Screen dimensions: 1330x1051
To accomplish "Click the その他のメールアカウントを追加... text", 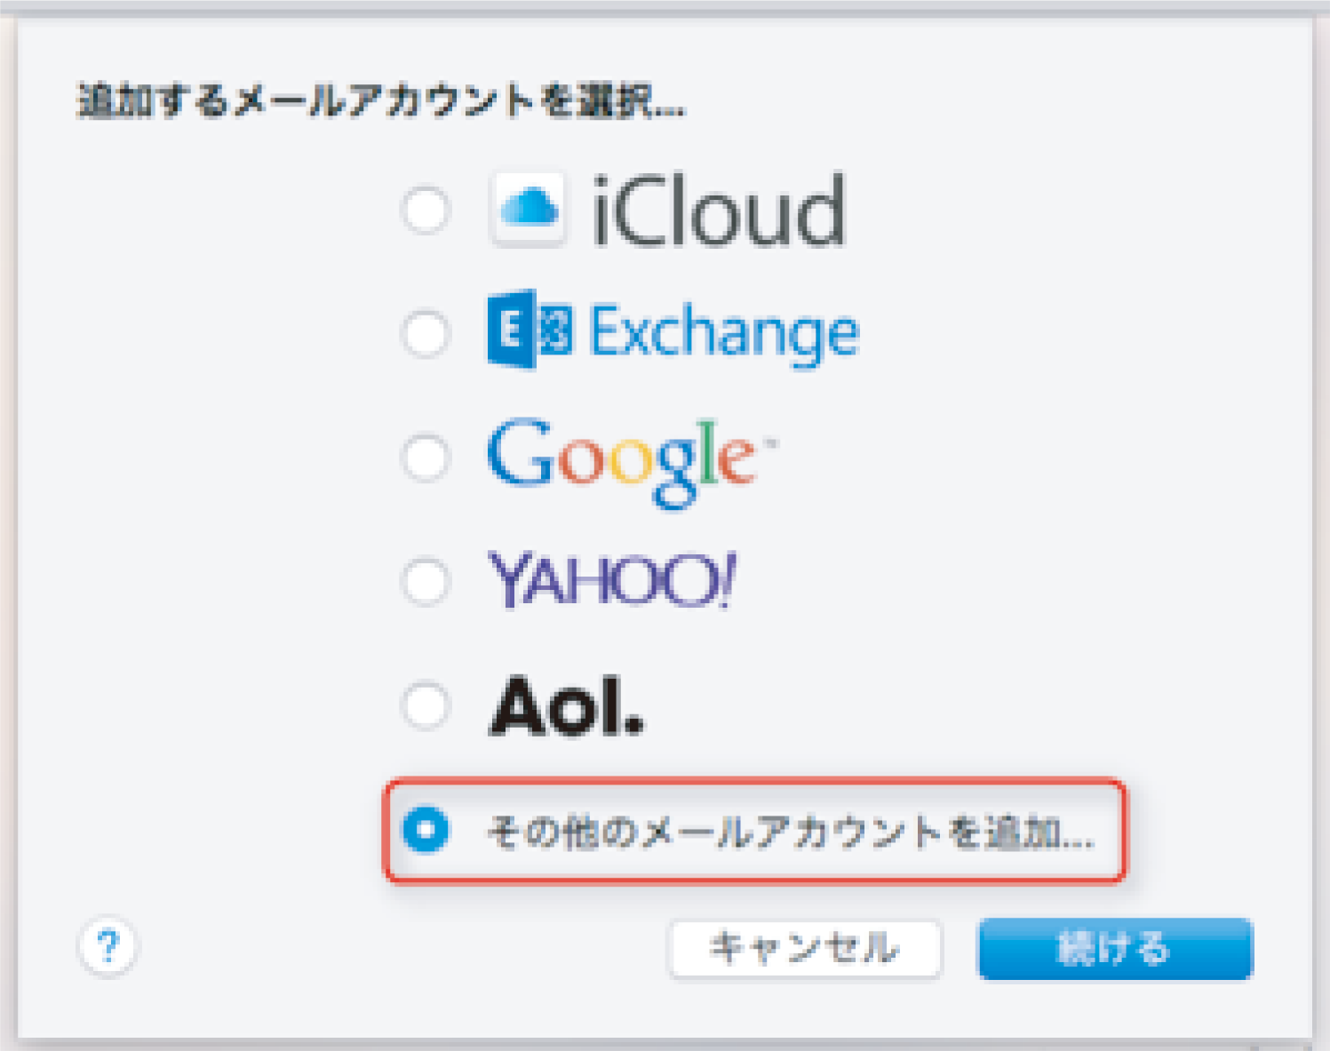I will click(791, 833).
